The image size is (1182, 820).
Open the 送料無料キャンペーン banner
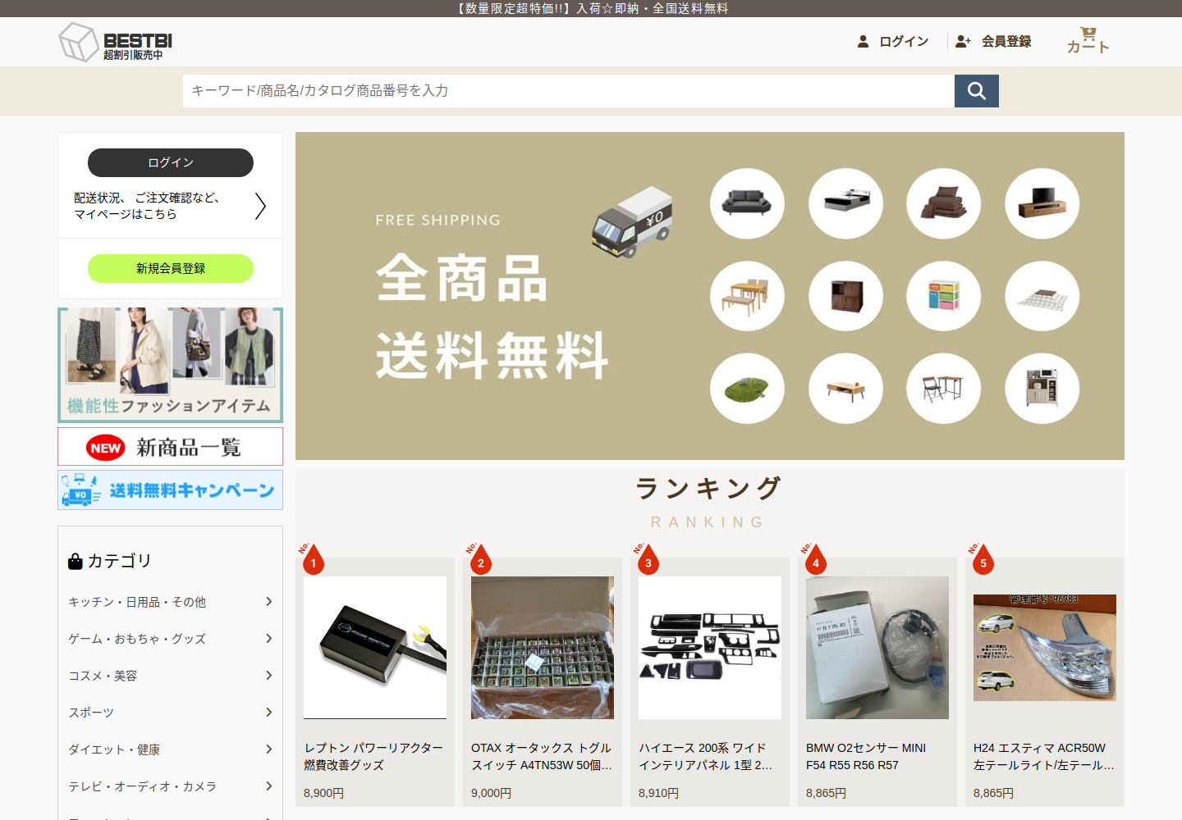point(171,490)
